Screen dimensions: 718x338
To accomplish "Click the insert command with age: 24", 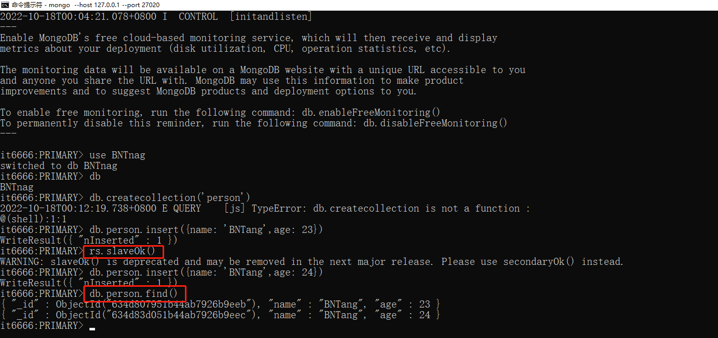I will [x=206, y=273].
